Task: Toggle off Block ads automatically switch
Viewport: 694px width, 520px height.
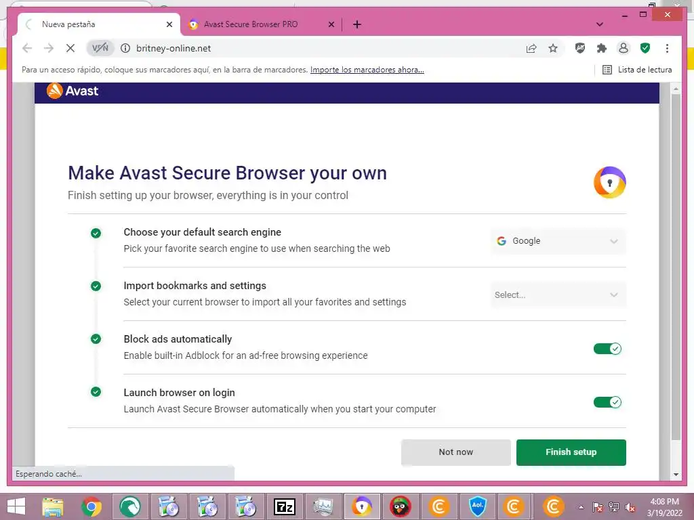Action: [607, 349]
